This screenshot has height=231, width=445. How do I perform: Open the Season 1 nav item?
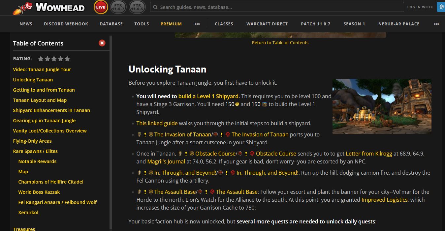coord(354,24)
